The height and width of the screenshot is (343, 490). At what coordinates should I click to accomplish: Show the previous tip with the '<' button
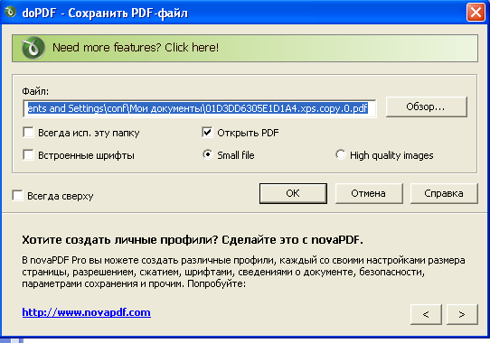(x=426, y=314)
